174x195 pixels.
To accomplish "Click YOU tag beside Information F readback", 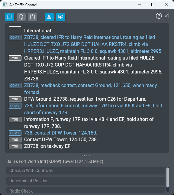I will [x=15, y=119].
